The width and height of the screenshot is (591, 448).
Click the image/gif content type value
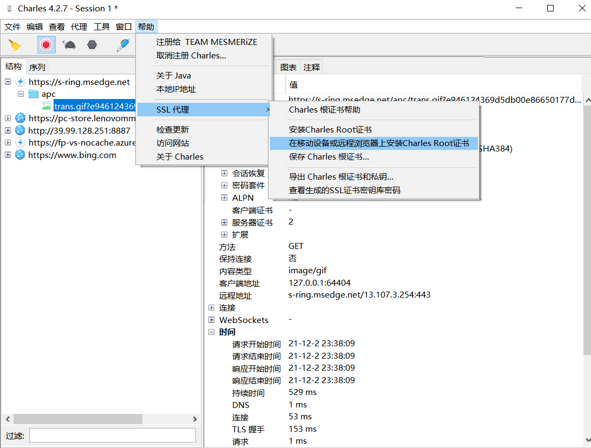(307, 271)
